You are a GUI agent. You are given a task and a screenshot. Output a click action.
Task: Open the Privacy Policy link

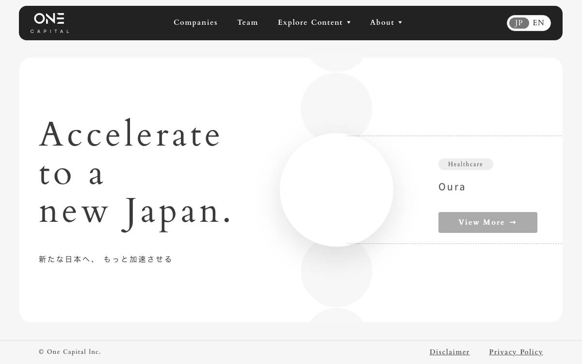[516, 352]
